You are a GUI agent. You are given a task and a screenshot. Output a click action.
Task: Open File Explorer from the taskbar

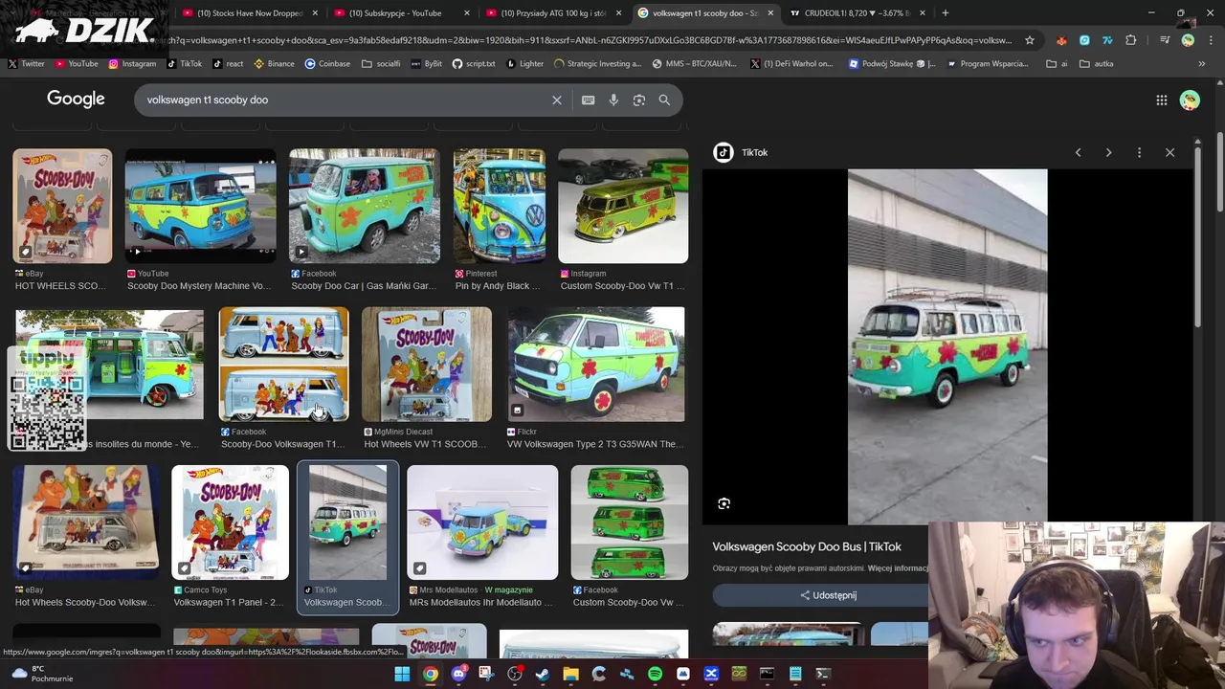(570, 674)
